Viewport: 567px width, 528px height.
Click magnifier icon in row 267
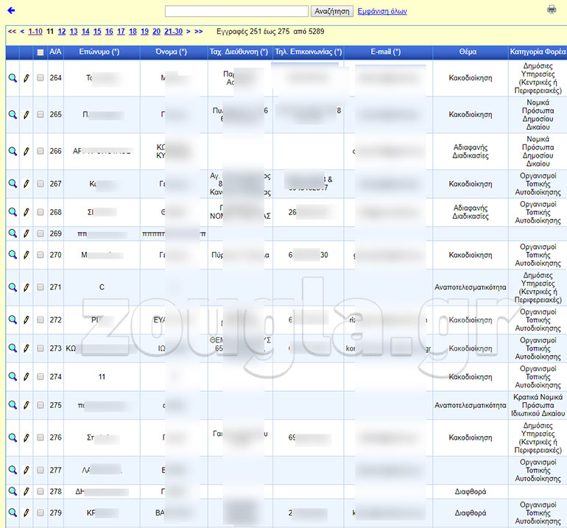coord(13,184)
